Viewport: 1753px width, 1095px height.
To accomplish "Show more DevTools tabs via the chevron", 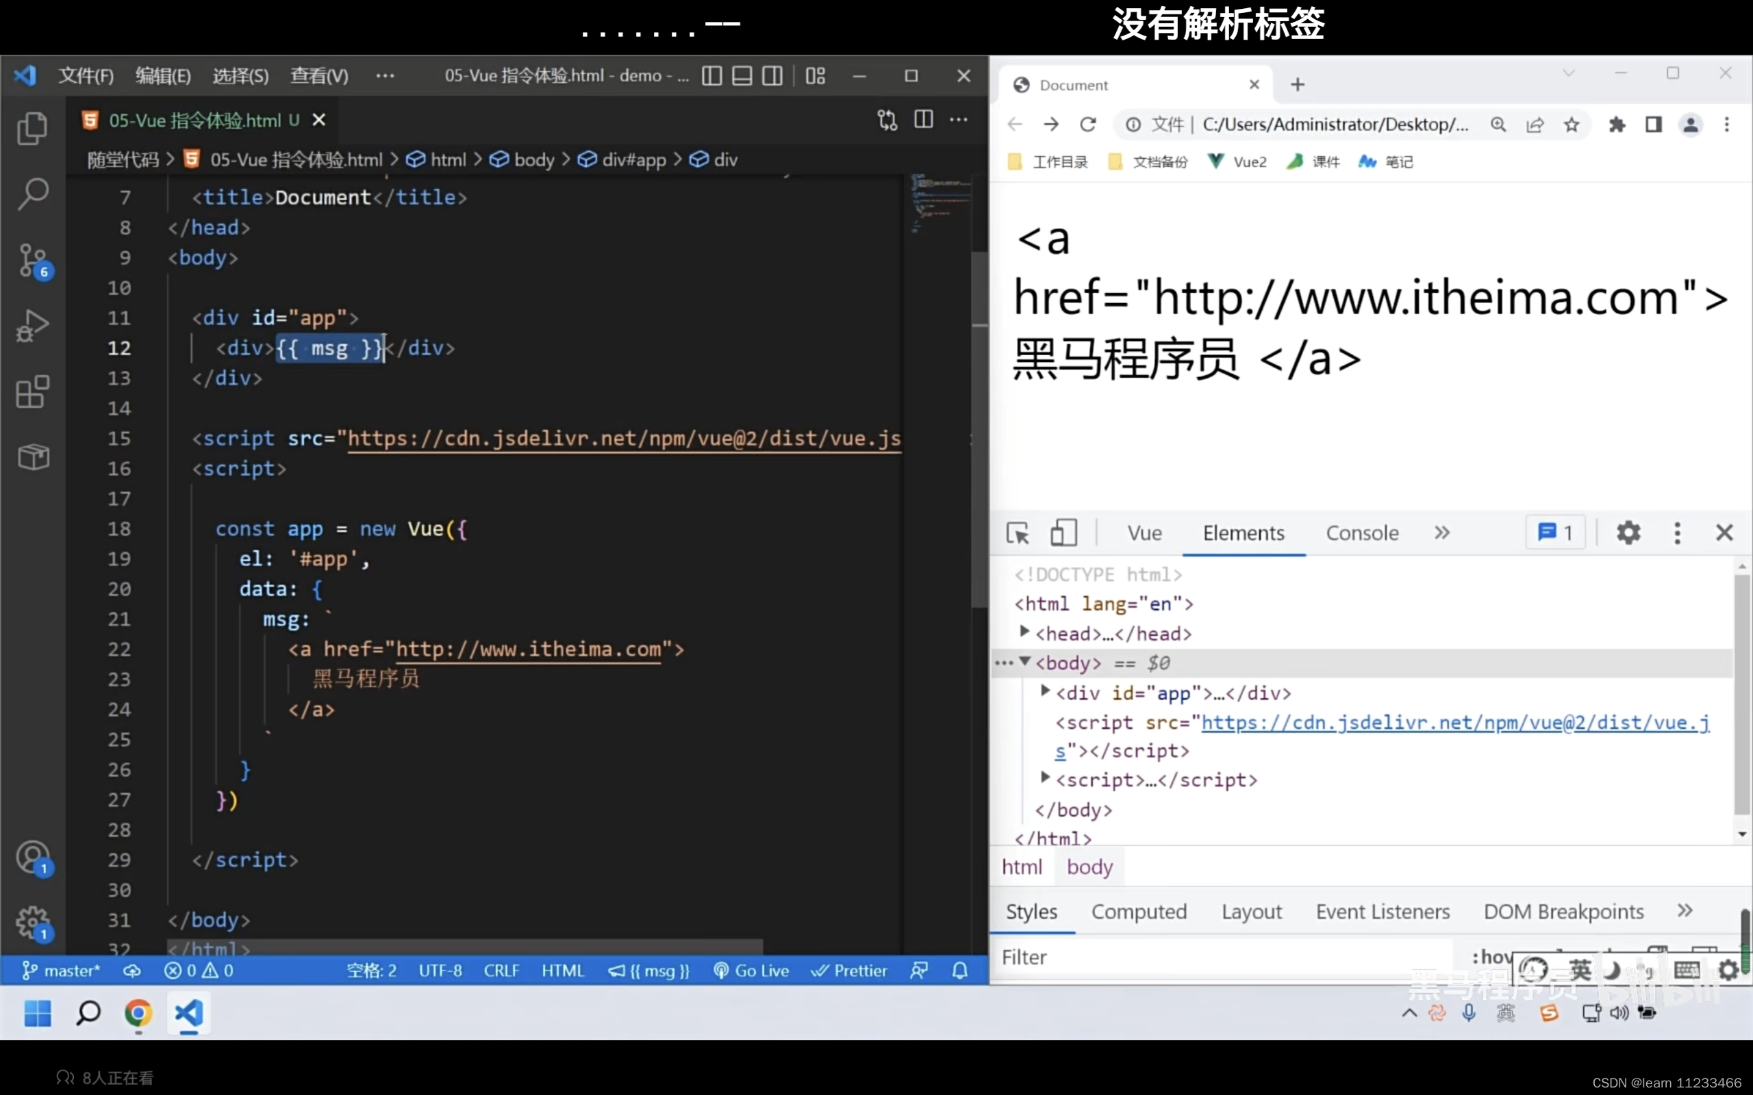I will pyautogui.click(x=1441, y=533).
